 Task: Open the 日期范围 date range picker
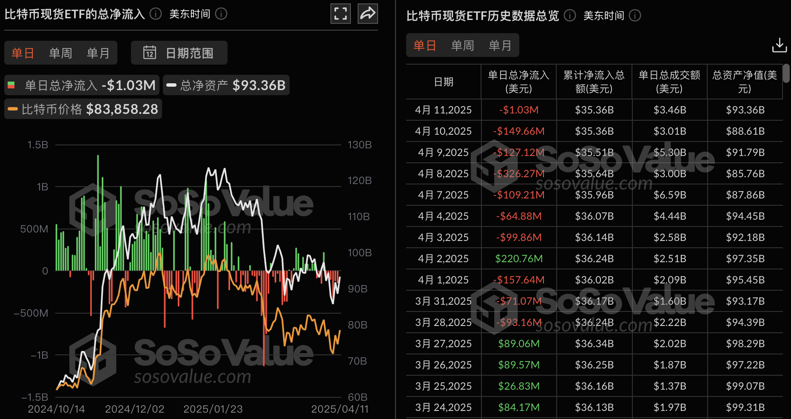pos(179,53)
